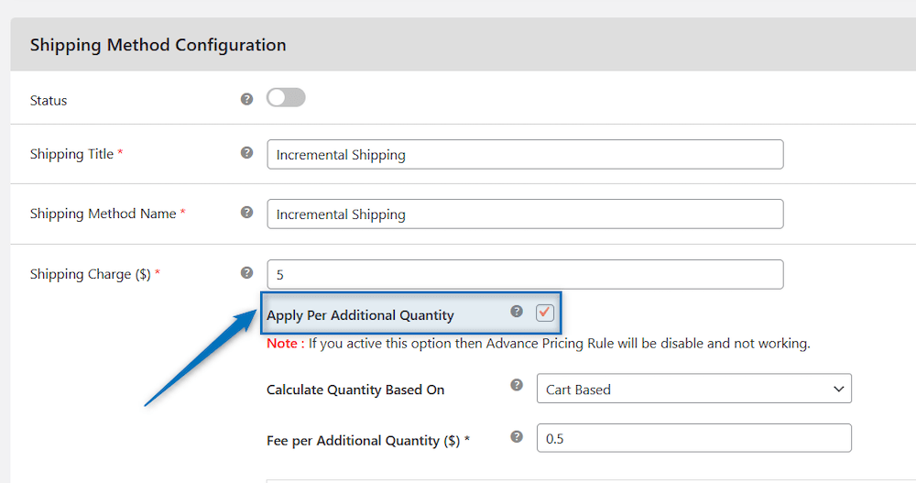The height and width of the screenshot is (483, 916).
Task: Click the Shipping Title help icon
Action: click(246, 153)
